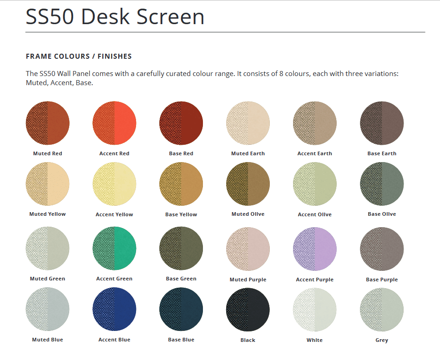
Task: Click the Grey swatch label text
Action: pyautogui.click(x=382, y=340)
